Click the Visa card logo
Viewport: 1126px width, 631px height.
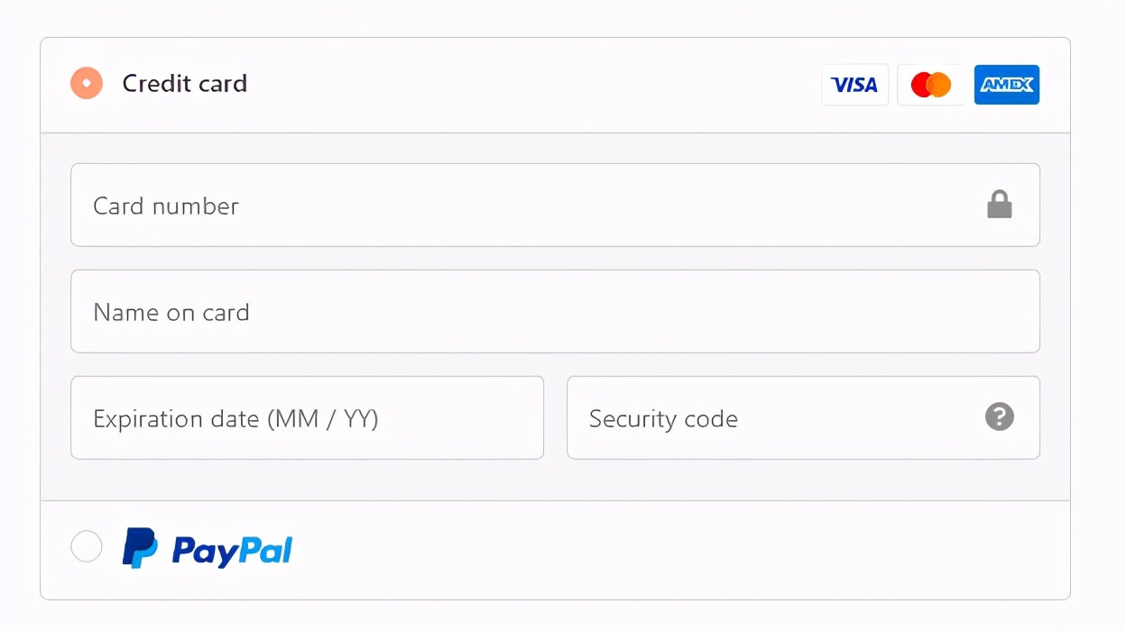[854, 85]
